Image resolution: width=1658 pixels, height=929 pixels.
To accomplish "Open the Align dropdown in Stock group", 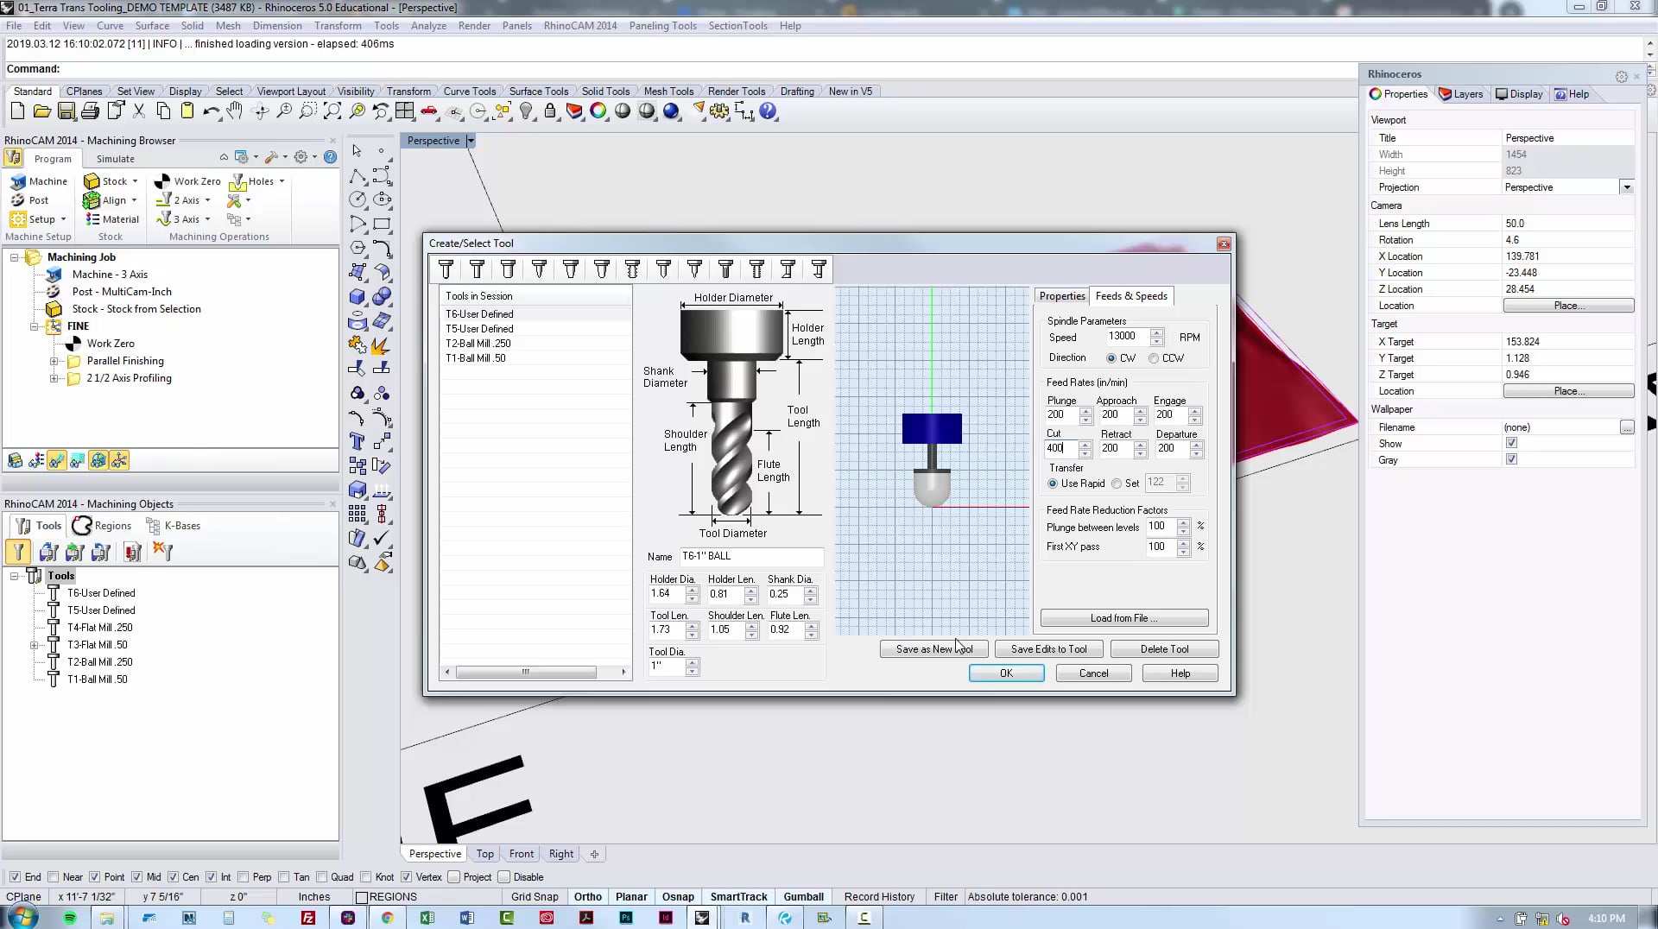I will (134, 200).
